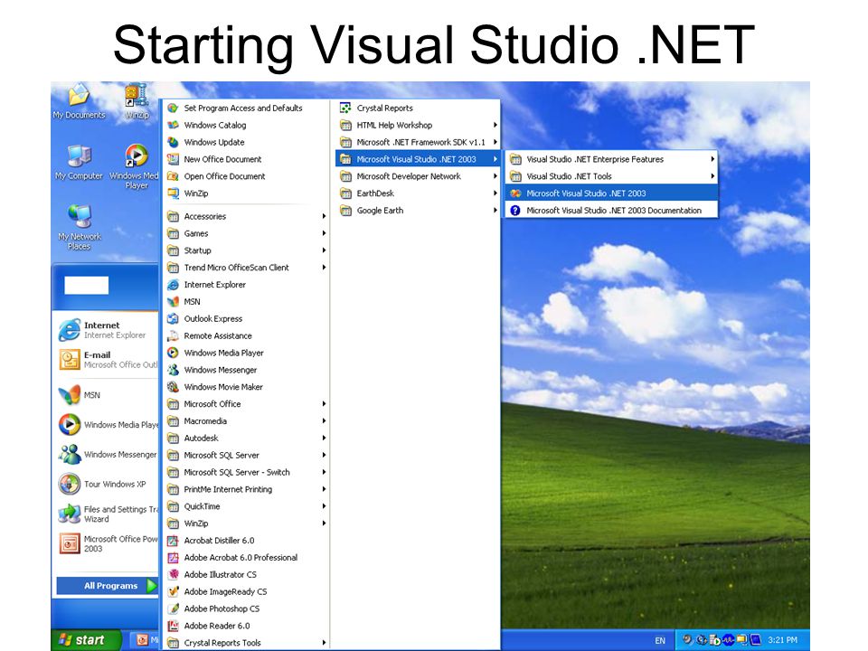Image resolution: width=868 pixels, height=651 pixels.
Task: Click the green start button
Action: (x=86, y=640)
